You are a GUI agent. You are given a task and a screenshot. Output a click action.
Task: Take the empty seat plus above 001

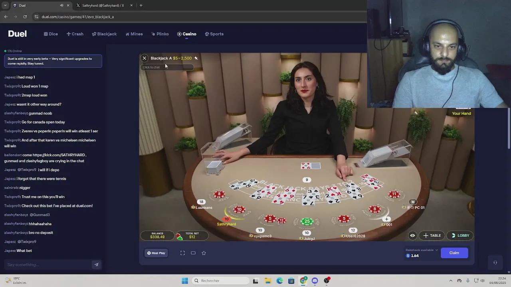[386, 219]
